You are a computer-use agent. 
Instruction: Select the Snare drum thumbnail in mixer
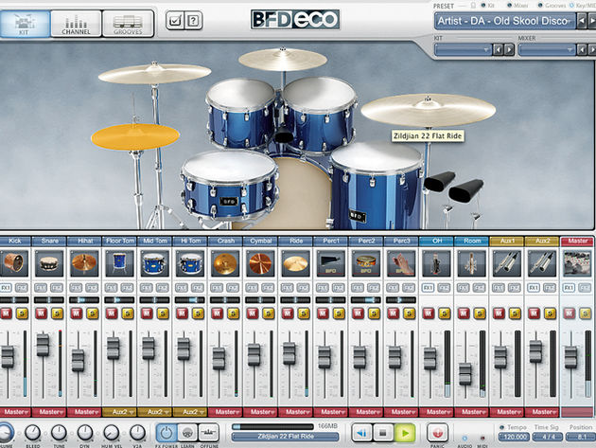pyautogui.click(x=49, y=263)
